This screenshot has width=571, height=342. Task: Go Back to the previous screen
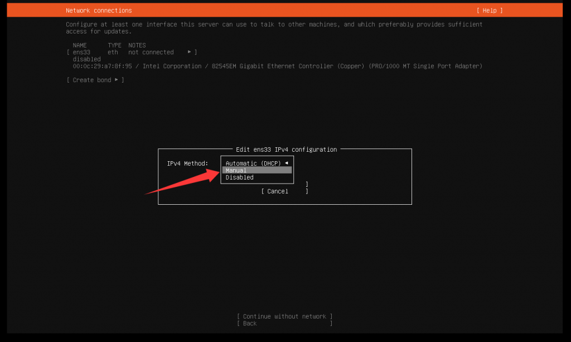pyautogui.click(x=250, y=324)
